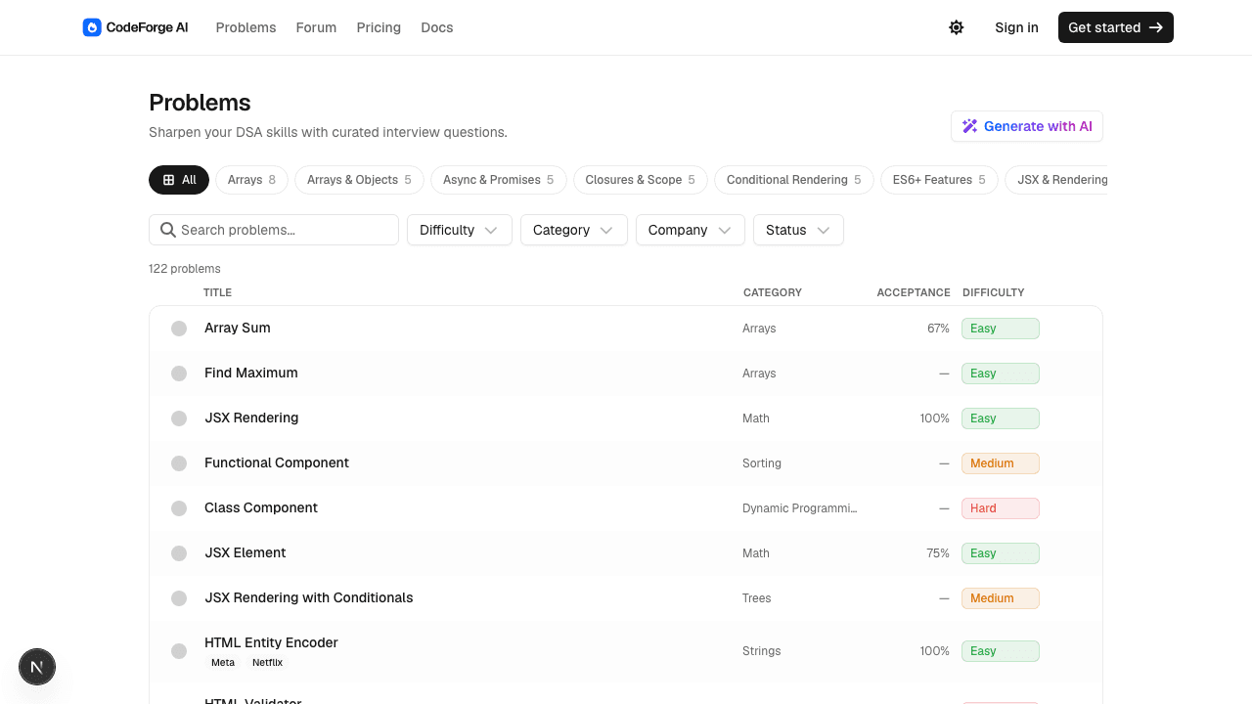
Task: Click the Netflix company tag
Action: tap(267, 662)
